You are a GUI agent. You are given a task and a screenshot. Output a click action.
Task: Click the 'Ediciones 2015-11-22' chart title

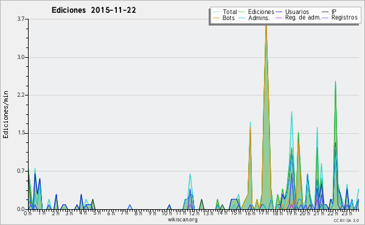pos(94,10)
